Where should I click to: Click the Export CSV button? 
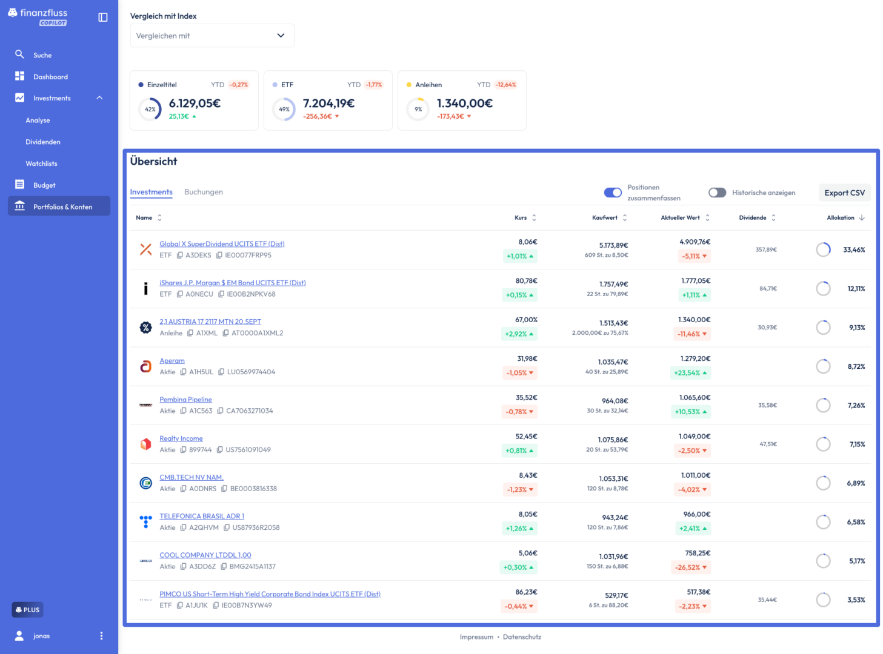845,193
